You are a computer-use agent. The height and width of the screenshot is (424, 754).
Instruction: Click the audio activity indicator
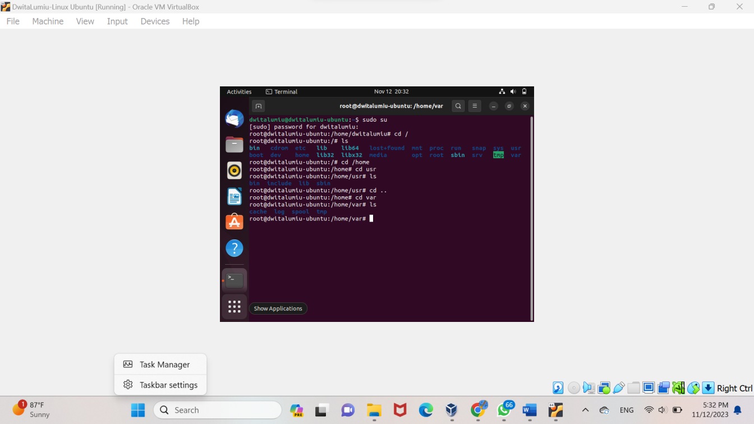(x=589, y=388)
